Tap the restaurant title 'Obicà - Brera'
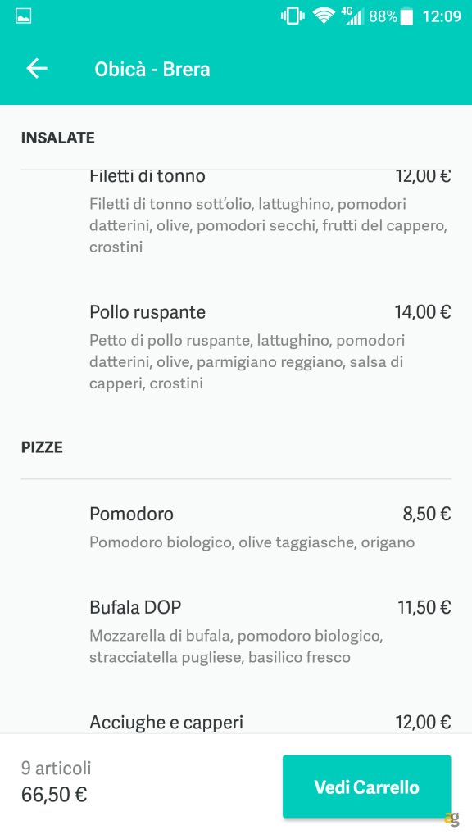This screenshot has height=839, width=472. point(152,69)
